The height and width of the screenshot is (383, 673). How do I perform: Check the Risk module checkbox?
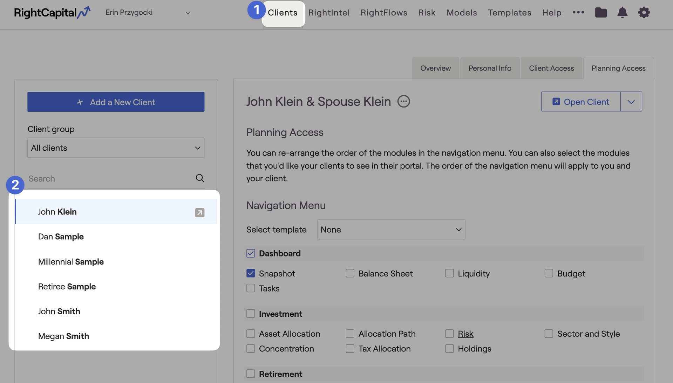449,334
